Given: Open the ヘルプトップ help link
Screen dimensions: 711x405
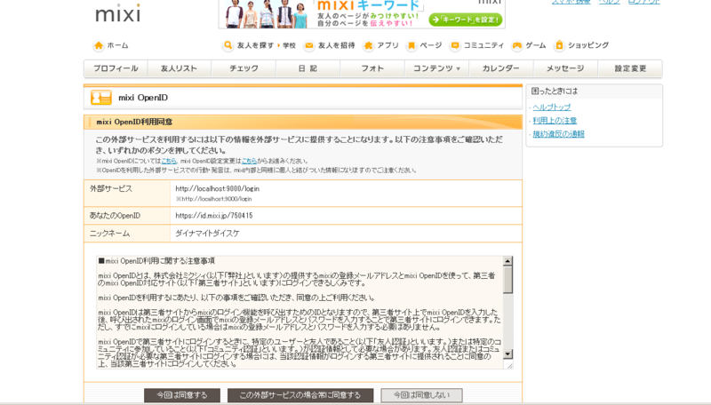Looking at the screenshot, I should tap(552, 107).
